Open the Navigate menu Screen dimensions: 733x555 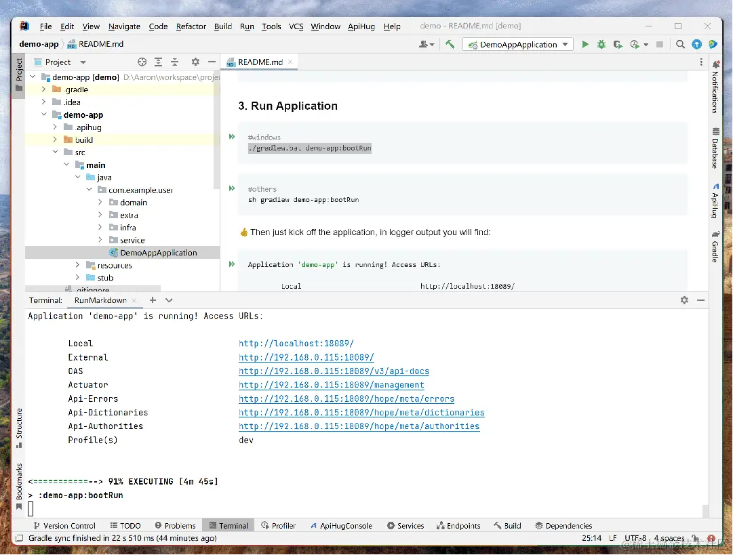click(x=124, y=26)
